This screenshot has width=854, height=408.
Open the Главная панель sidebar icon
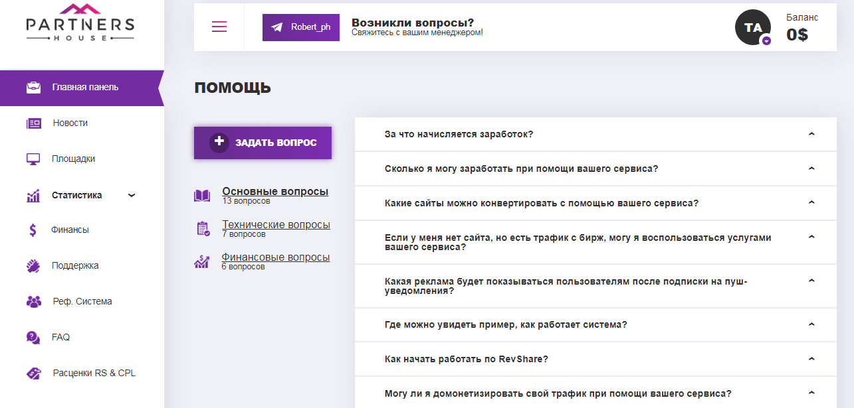coord(32,88)
